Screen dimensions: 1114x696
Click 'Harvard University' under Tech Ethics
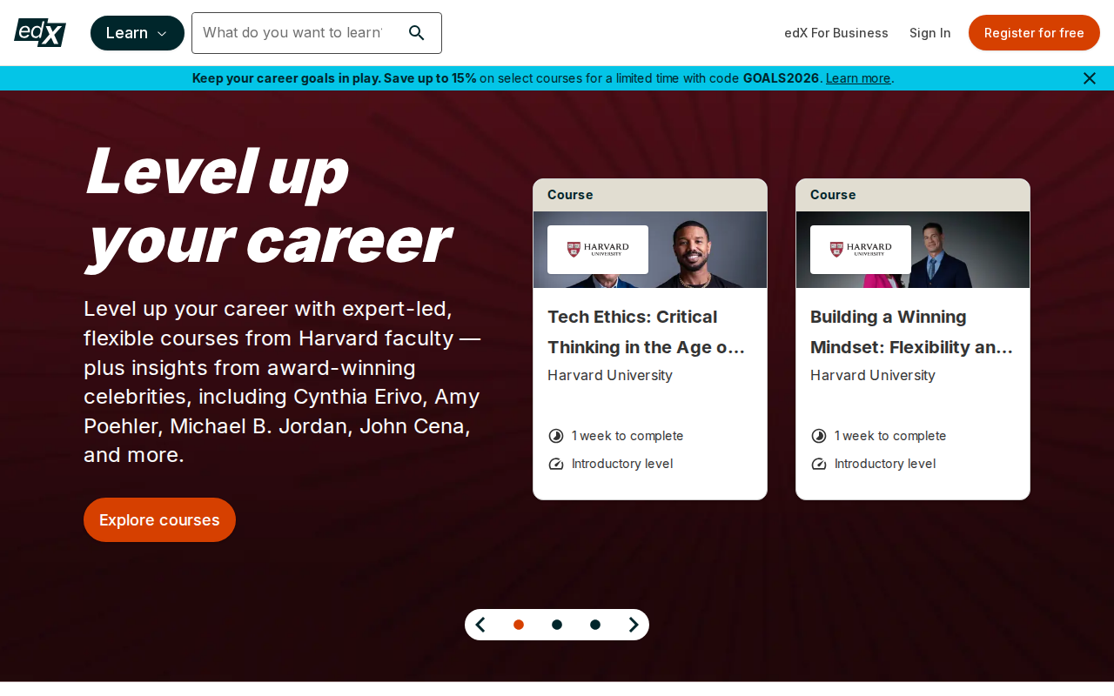click(610, 376)
